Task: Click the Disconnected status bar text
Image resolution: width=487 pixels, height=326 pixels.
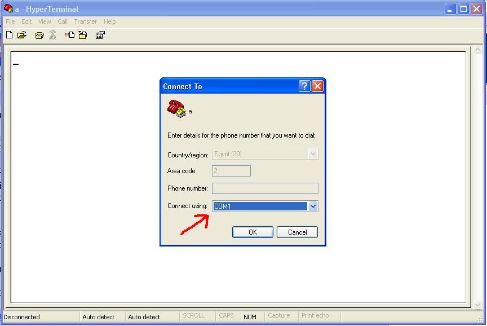Action: (x=21, y=317)
